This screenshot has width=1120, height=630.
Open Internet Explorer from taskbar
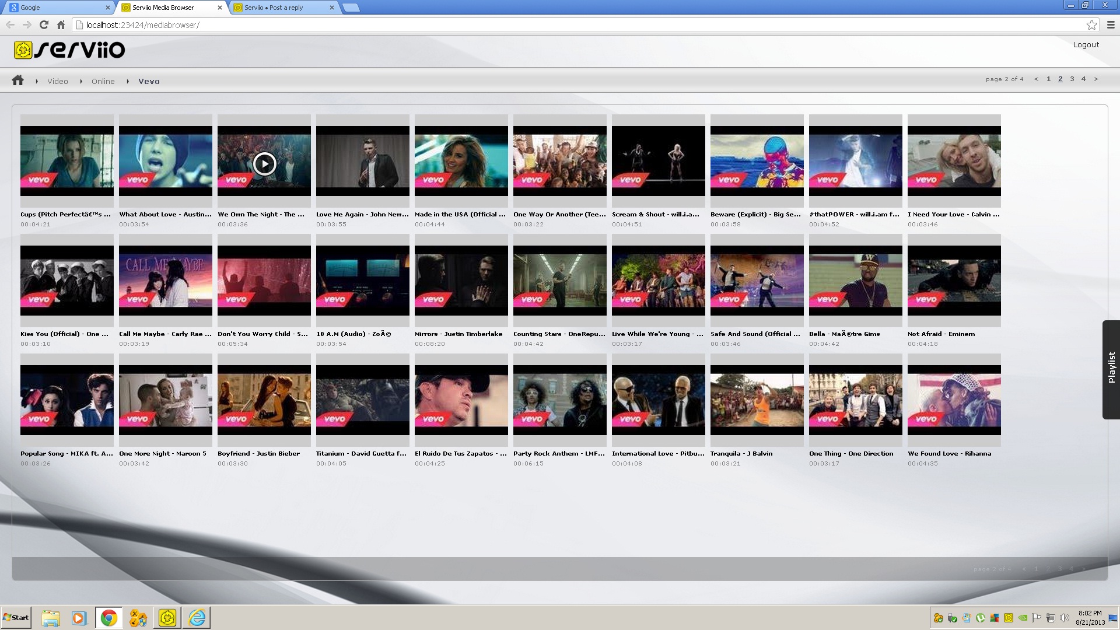point(197,618)
